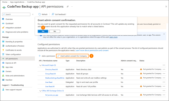169x101 pixels.
Task: Open Got feedback? link
Action: coord(59,14)
